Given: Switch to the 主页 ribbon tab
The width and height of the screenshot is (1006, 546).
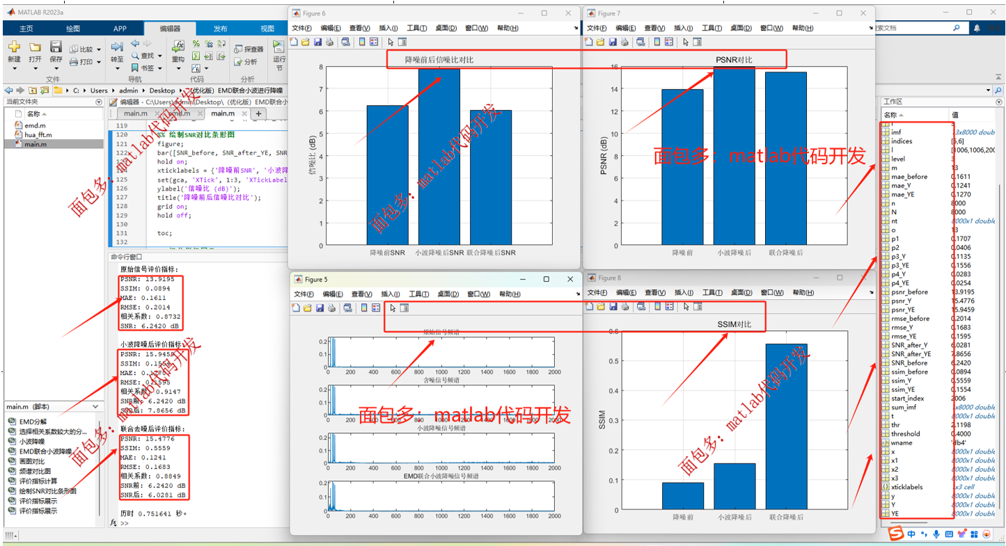Looking at the screenshot, I should point(26,29).
